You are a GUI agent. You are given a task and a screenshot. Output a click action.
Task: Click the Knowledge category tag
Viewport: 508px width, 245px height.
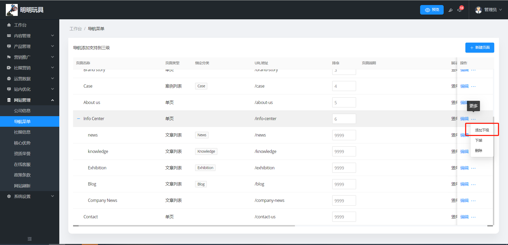coord(206,151)
